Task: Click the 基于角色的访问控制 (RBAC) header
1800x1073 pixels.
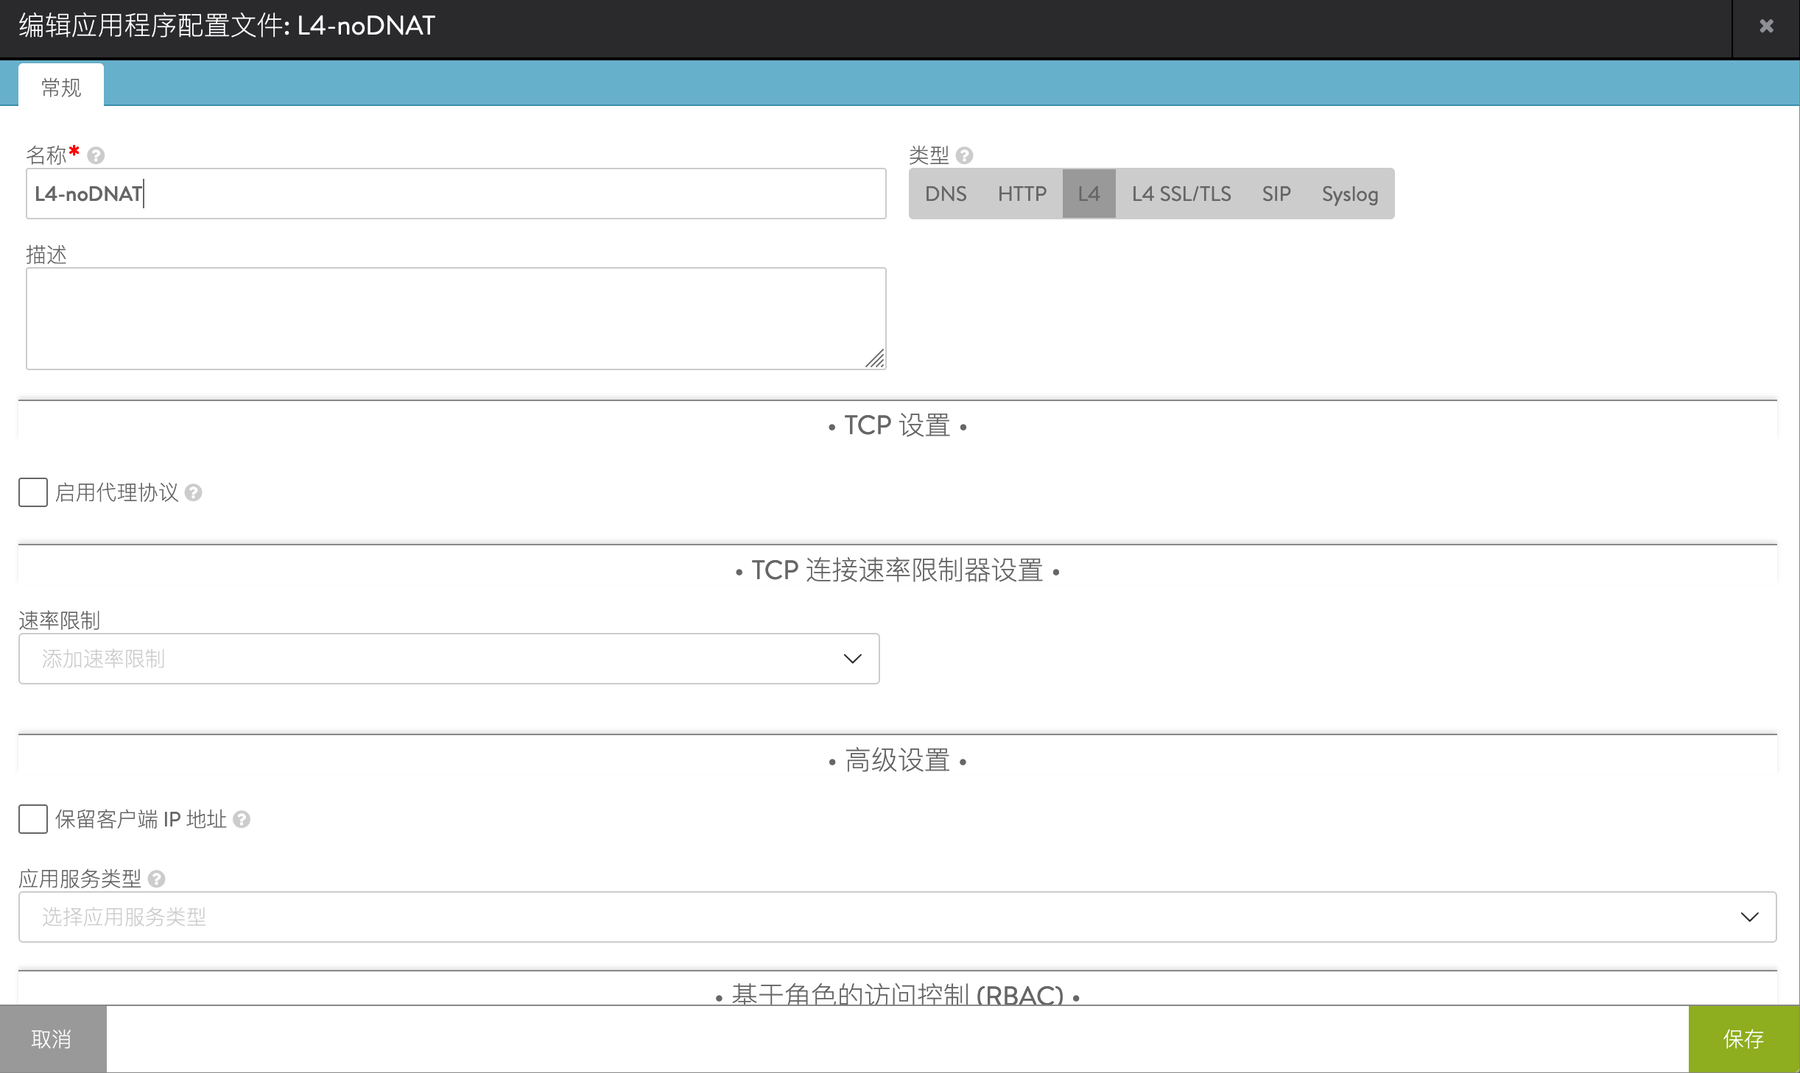Action: (x=897, y=994)
